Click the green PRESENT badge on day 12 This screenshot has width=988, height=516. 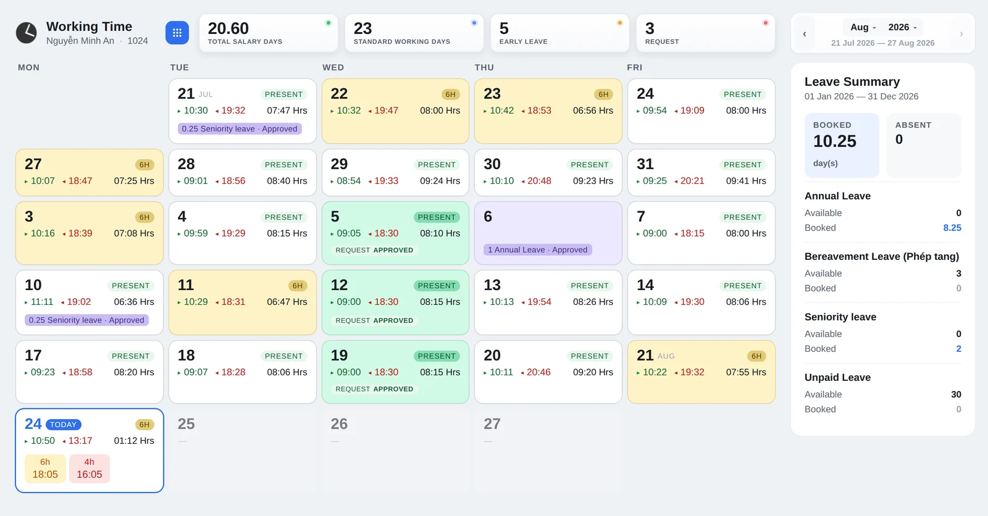click(x=437, y=286)
